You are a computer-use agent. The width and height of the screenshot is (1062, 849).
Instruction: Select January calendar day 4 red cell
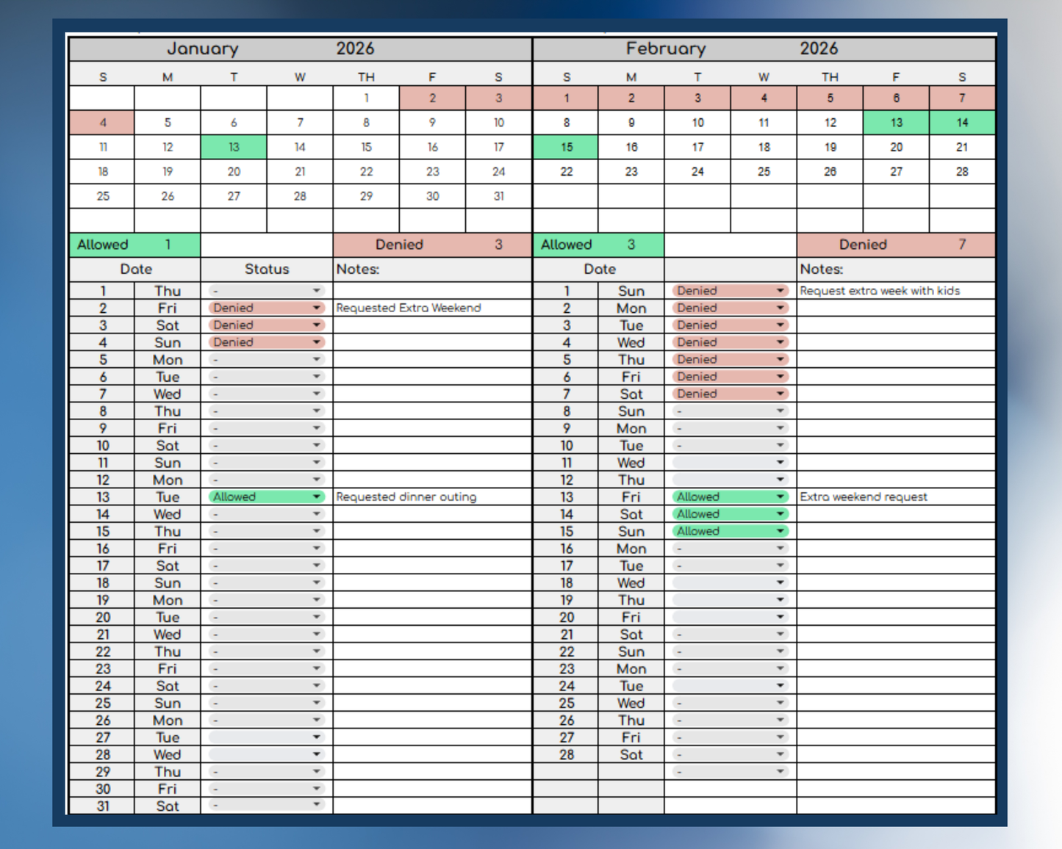(x=102, y=123)
